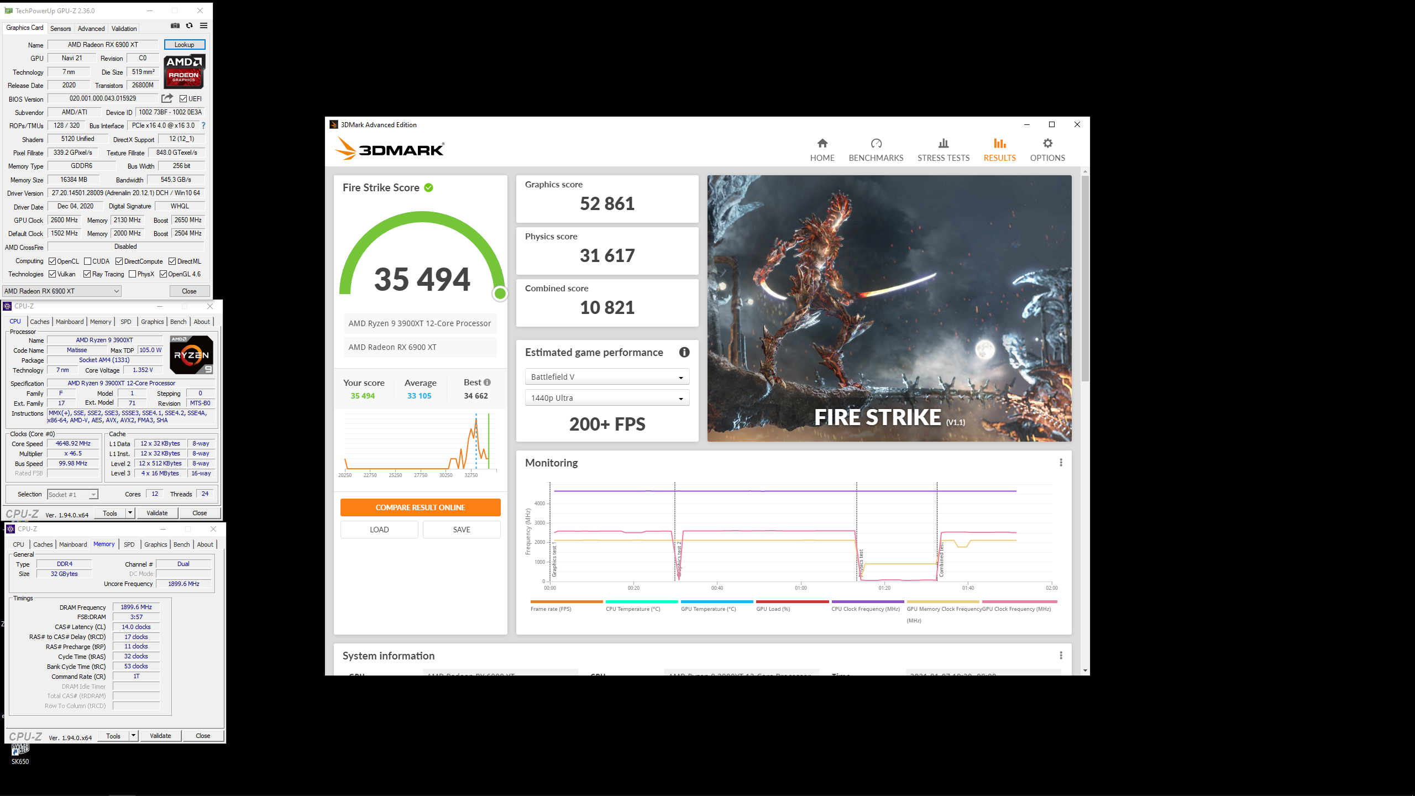Open System information three-dot menu
Viewport: 1415px width, 796px height.
1061,656
